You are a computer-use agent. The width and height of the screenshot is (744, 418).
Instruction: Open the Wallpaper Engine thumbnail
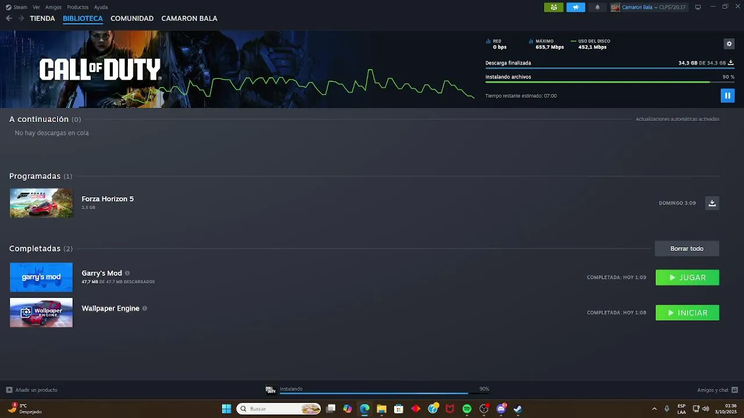coord(41,312)
